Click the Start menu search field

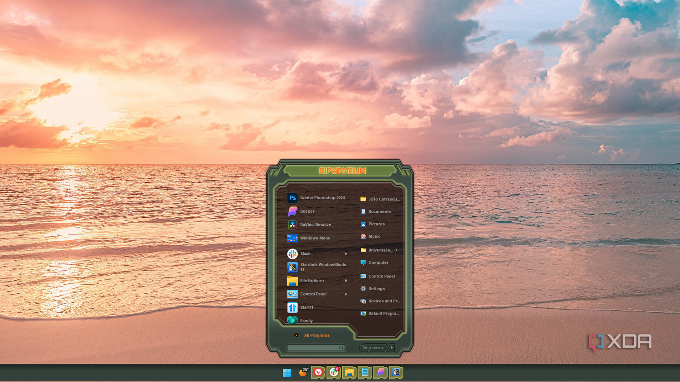(316, 348)
